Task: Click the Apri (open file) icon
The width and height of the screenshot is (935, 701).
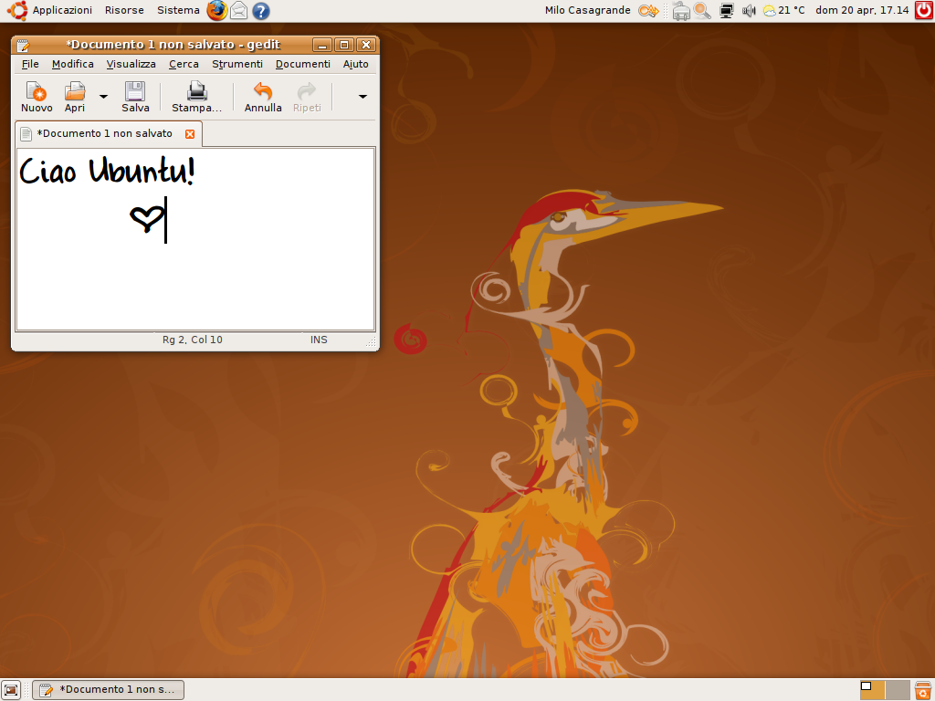Action: coord(74,92)
